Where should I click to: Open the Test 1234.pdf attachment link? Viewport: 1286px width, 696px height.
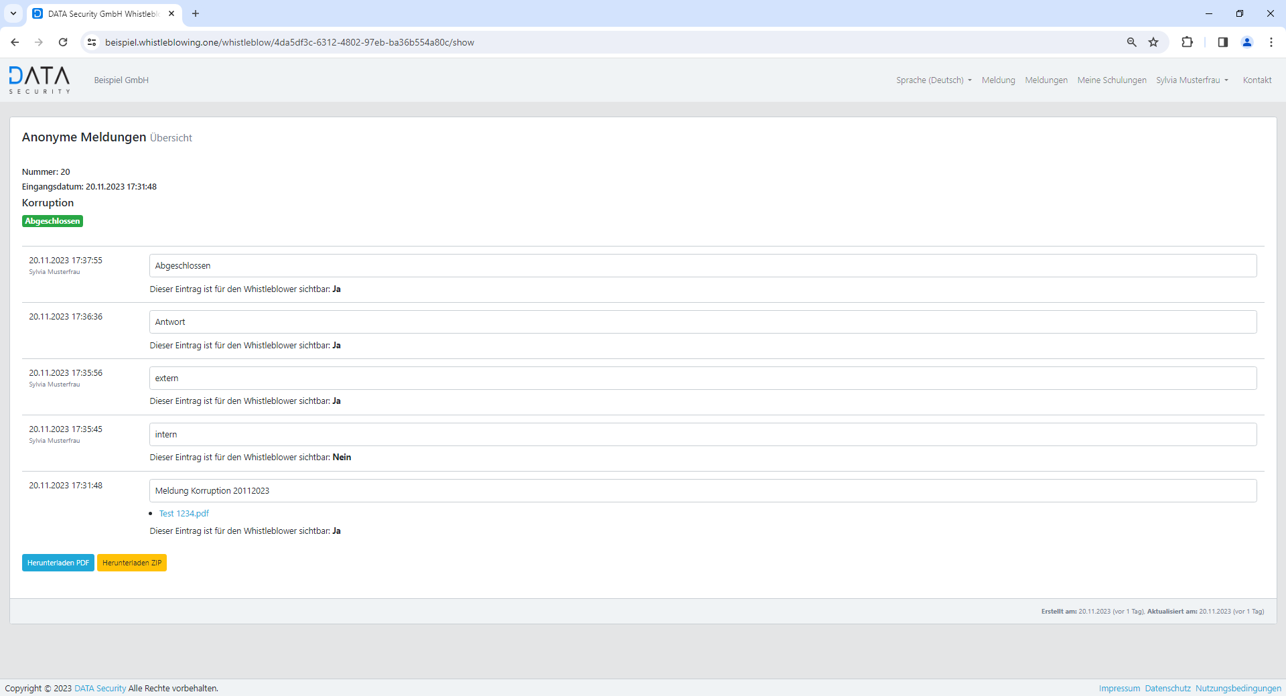(184, 514)
